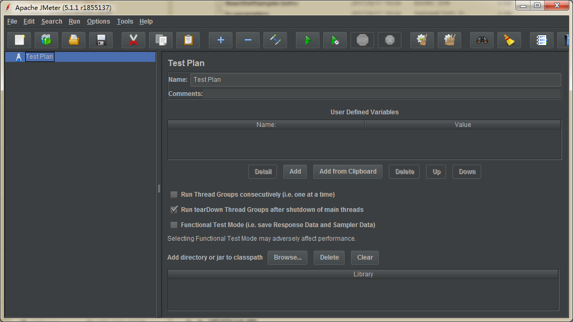Open the Templates icon in toolbar
Screen dimensions: 573x322
[46, 40]
